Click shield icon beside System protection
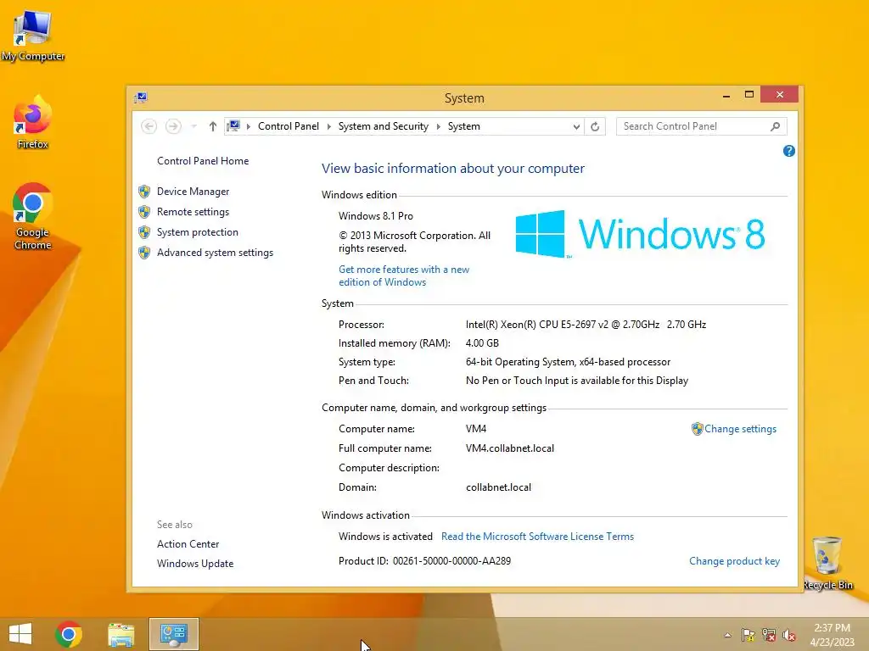This screenshot has width=869, height=651. (x=144, y=232)
